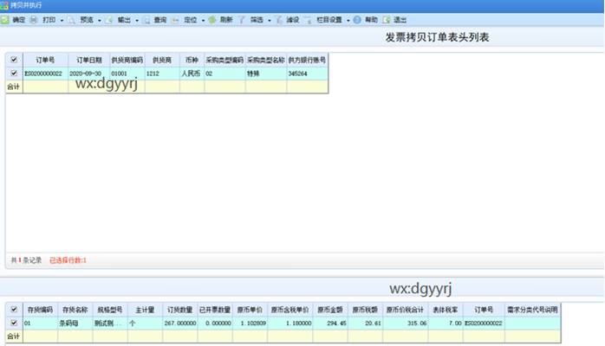Screen dimensions: 605x346
Task: Uncheck the row checkbox for inventory item 01
Action: [13, 322]
